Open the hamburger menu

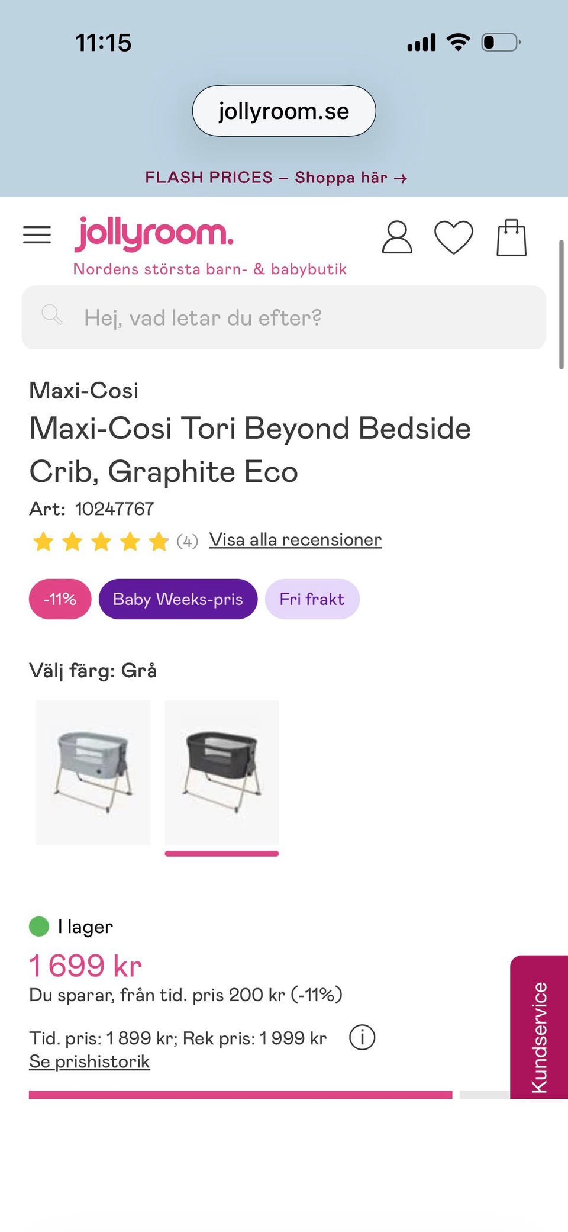coord(37,235)
